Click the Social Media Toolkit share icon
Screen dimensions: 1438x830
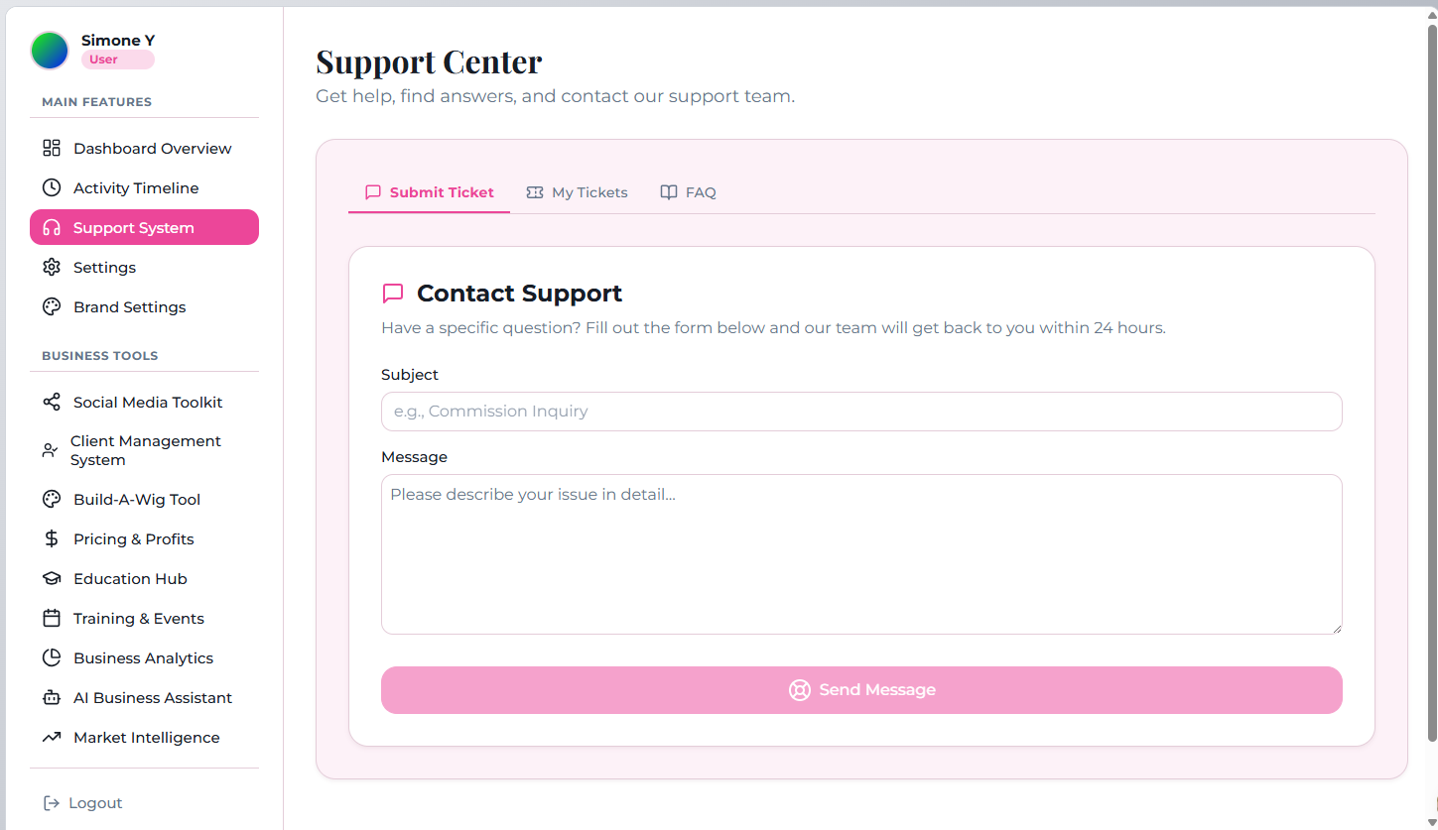click(x=52, y=403)
